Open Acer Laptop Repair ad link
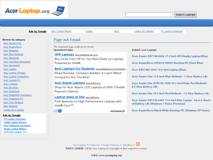This screenshot has height=160, width=213. coord(61,31)
